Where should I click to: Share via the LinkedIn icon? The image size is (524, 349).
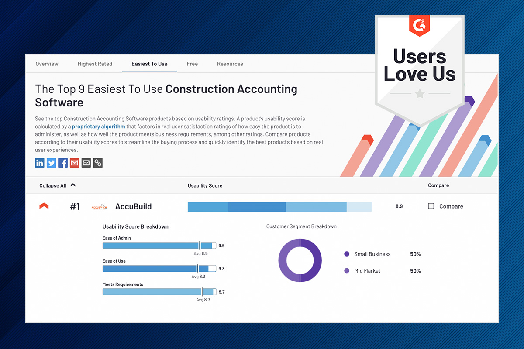point(40,163)
